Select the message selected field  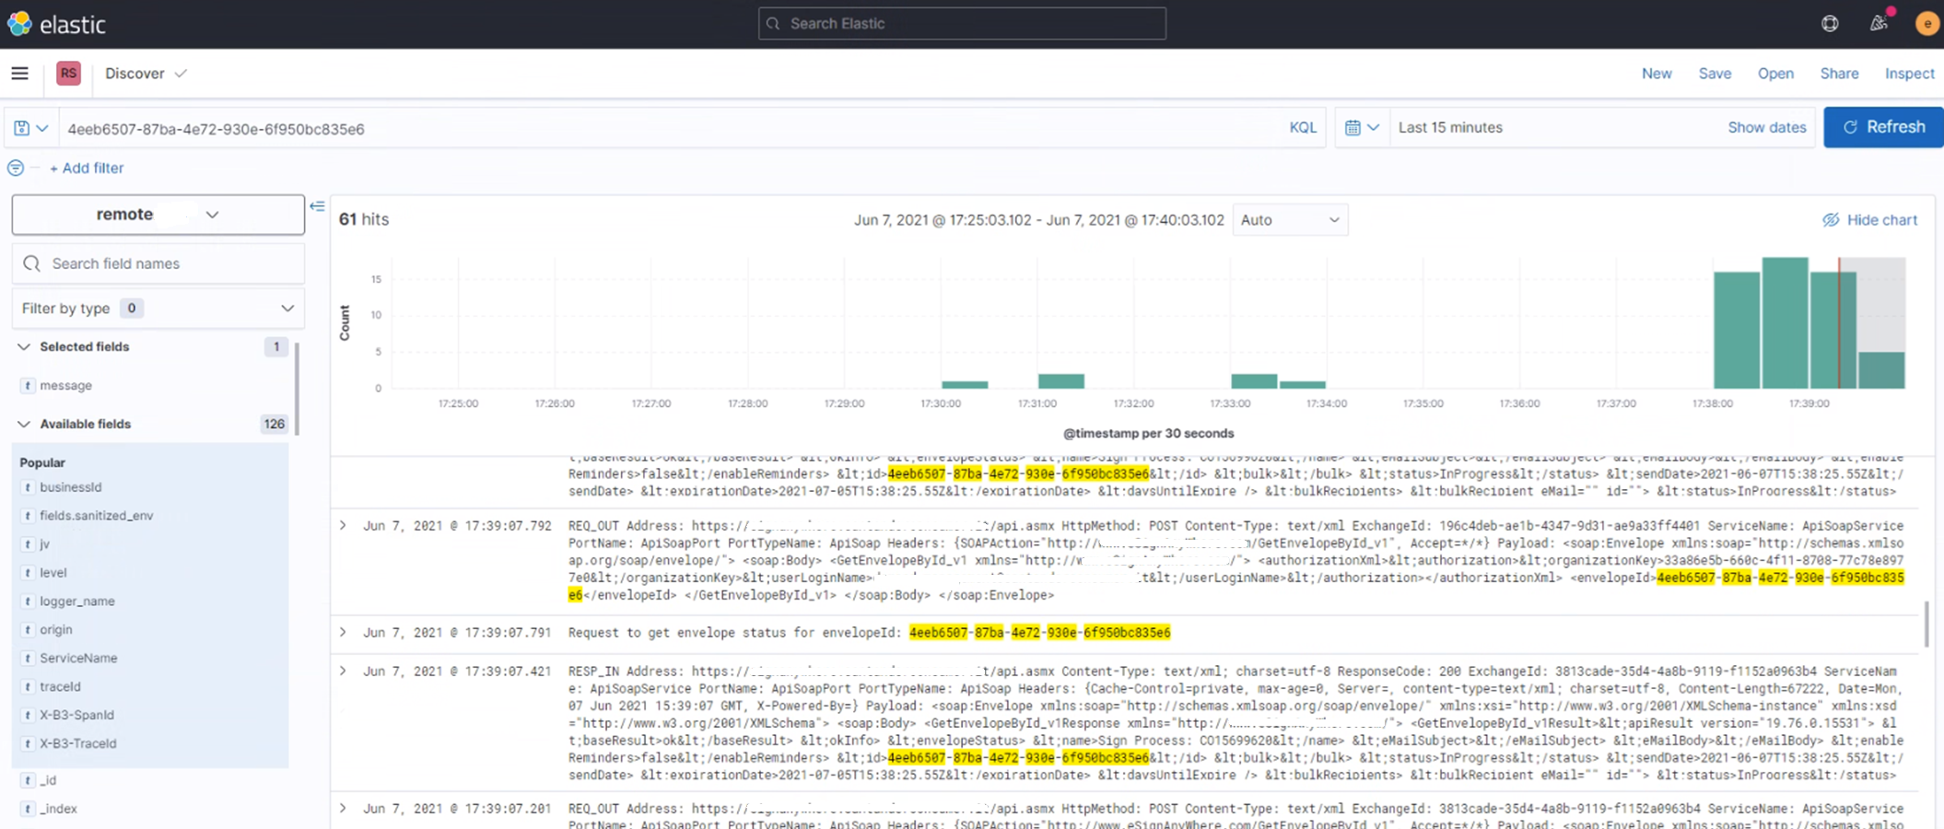pos(65,386)
